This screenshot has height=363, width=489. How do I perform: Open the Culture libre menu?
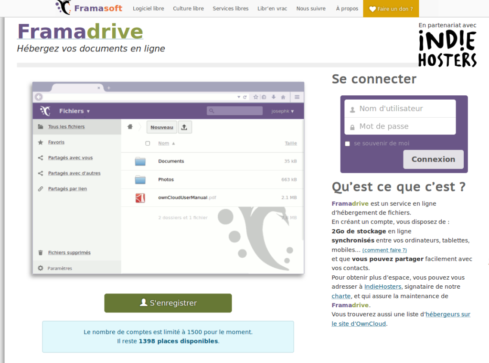point(188,9)
